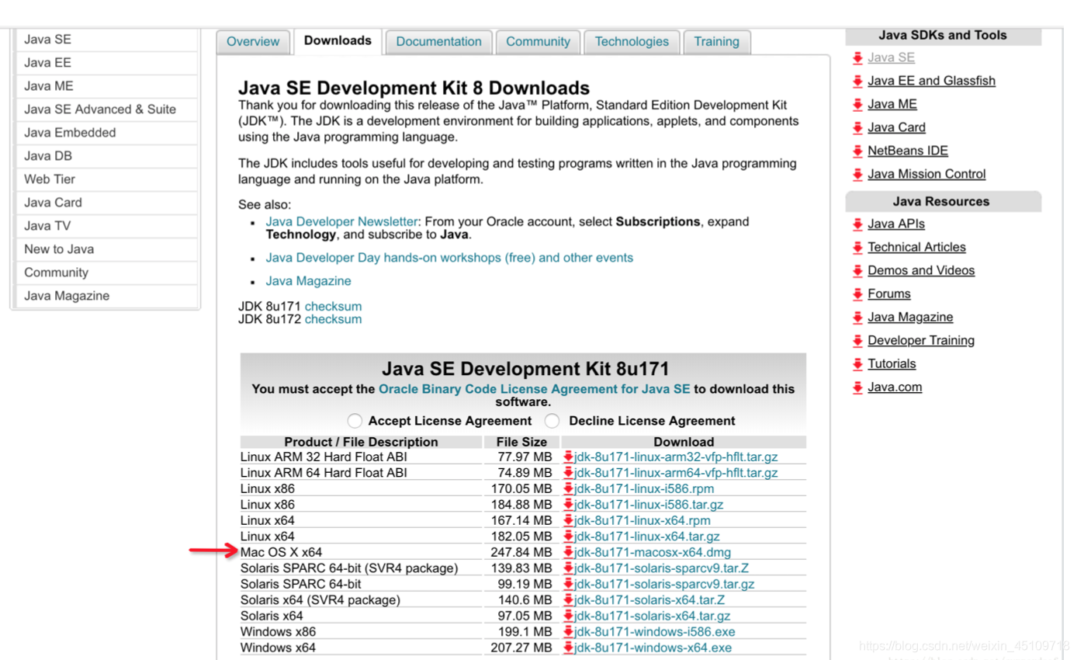Click download icon for jdk-8u171-linux-i586.tar.gz
Viewport: 1077px width, 660px height.
[568, 505]
